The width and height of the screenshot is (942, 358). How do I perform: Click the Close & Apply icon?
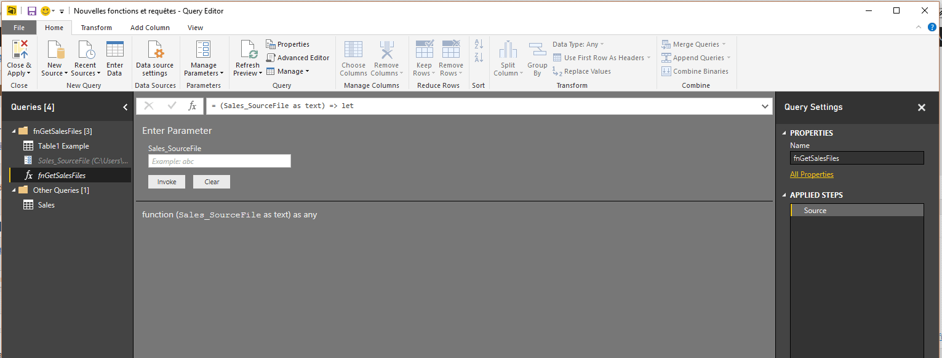click(19, 50)
